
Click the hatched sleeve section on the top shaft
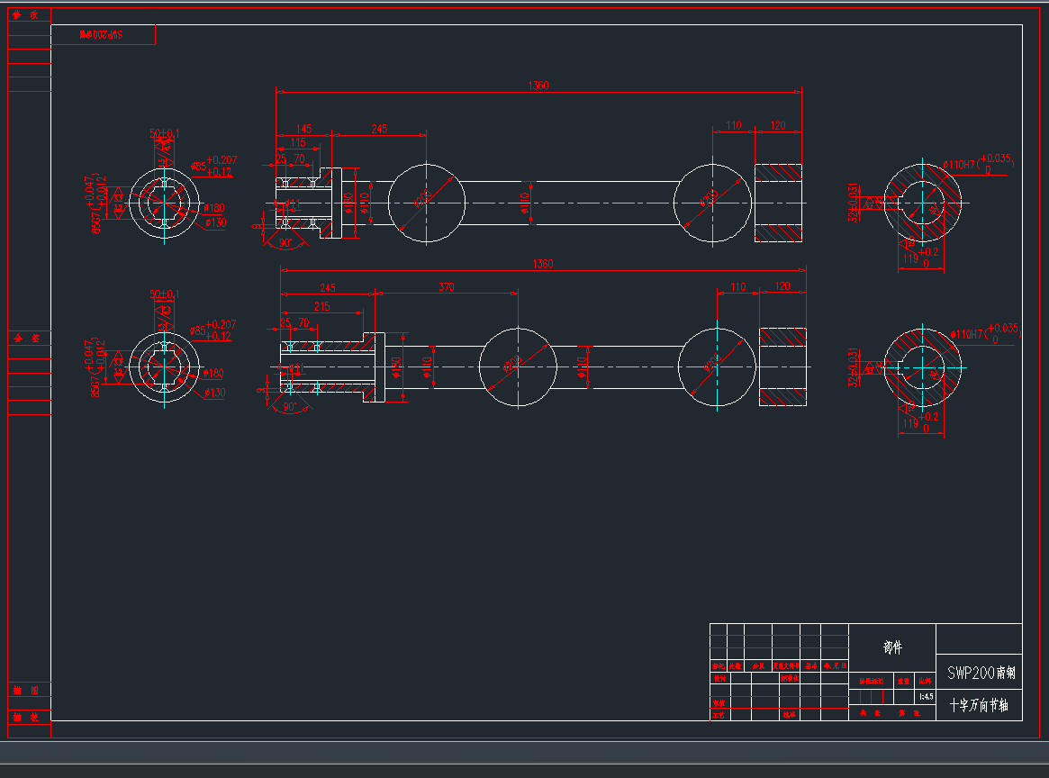(x=777, y=203)
